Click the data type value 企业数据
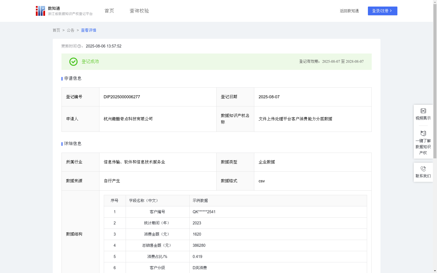Viewport: 437px width, 273px height. [x=267, y=162]
